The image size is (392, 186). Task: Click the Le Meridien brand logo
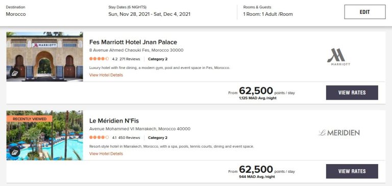(339, 133)
